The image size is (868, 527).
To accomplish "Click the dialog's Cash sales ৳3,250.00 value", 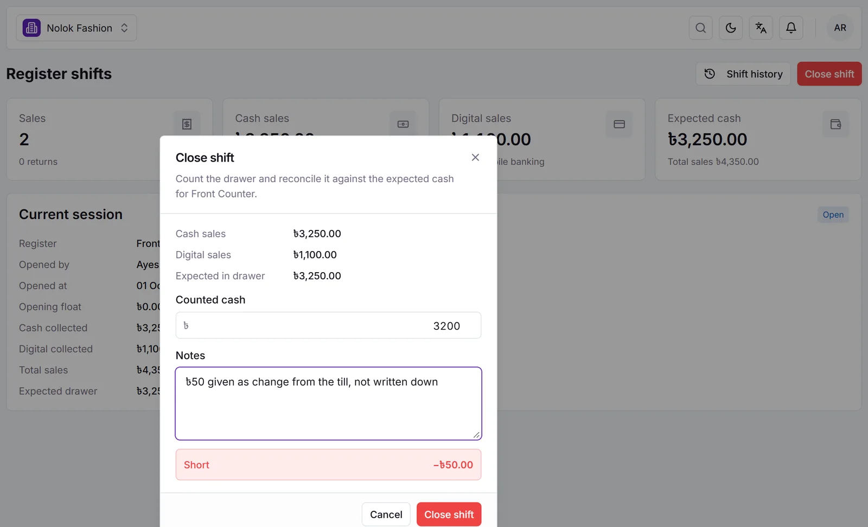I will click(317, 234).
